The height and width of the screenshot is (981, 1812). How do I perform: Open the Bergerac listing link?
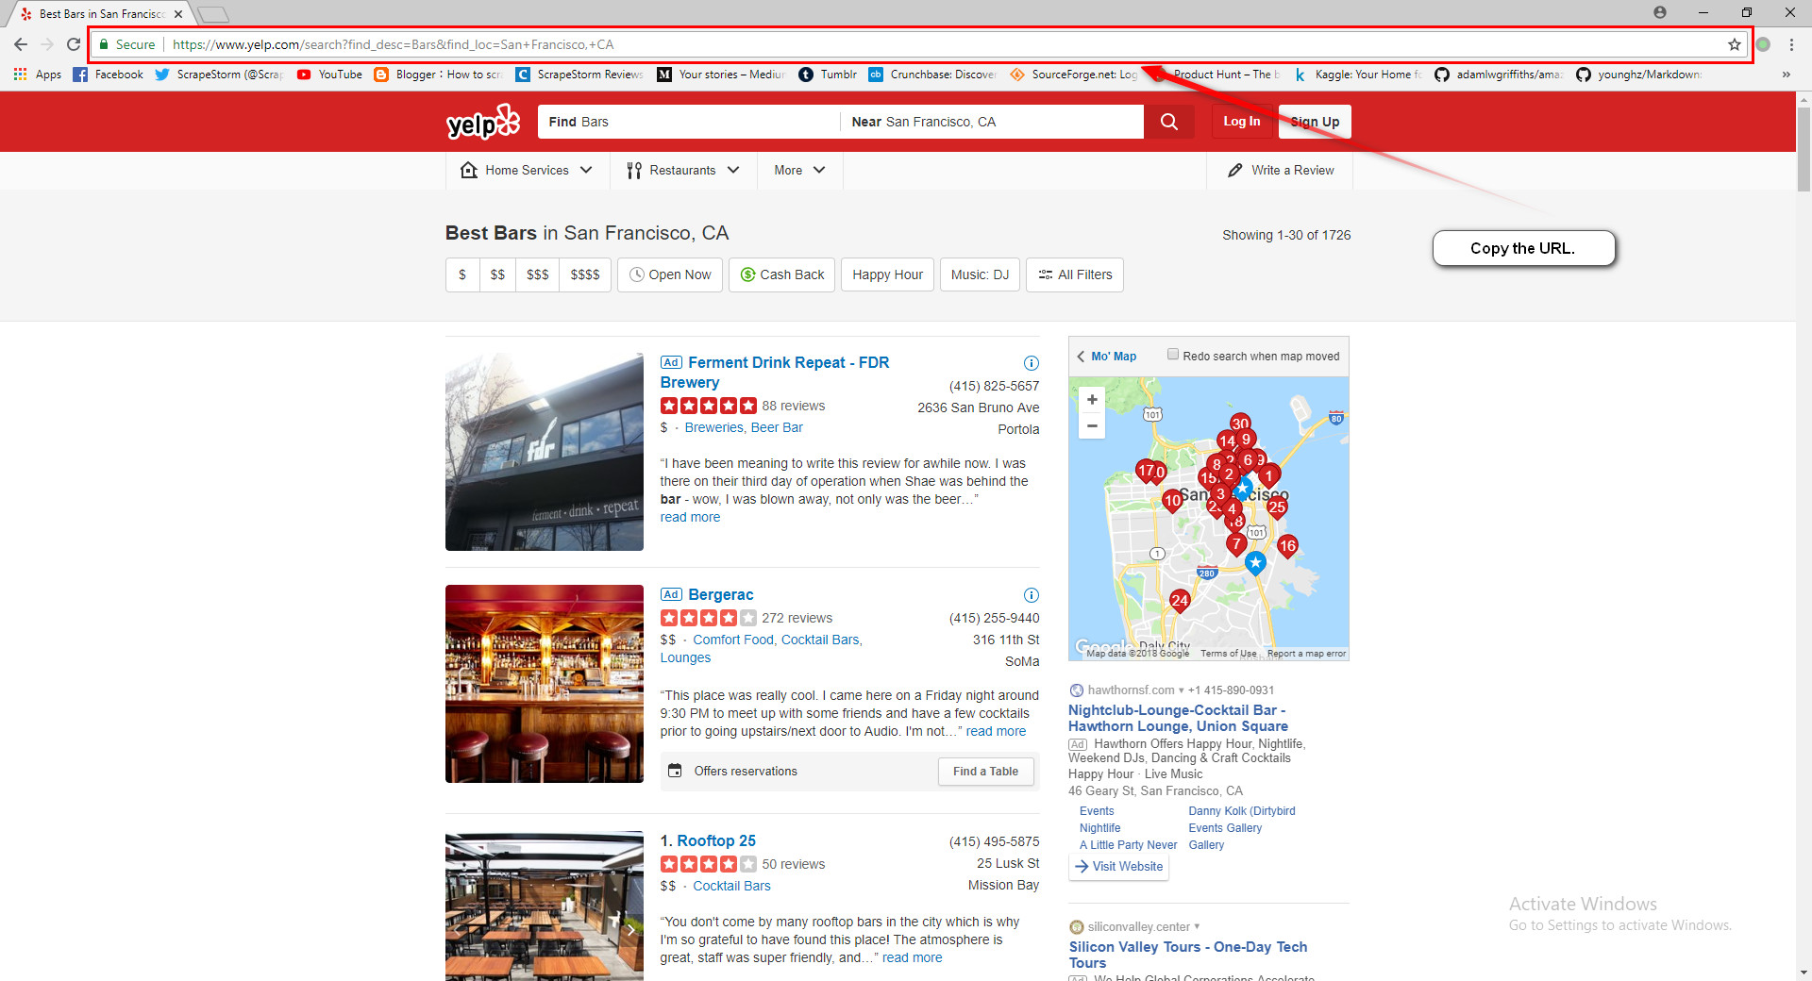click(721, 595)
